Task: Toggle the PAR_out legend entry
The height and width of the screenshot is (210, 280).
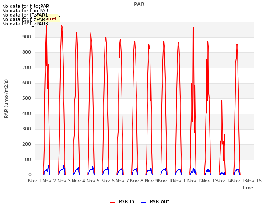Action: pyautogui.click(x=155, y=202)
